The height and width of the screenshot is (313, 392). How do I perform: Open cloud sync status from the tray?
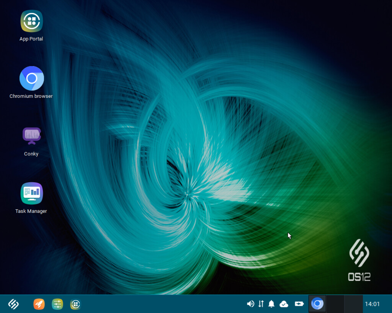point(284,304)
